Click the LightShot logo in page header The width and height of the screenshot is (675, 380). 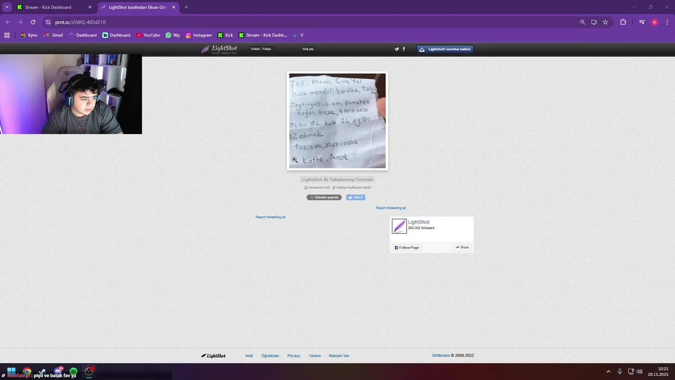(x=219, y=49)
